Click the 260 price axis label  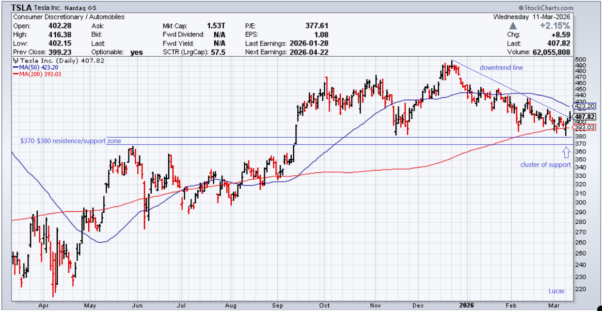coord(580,242)
